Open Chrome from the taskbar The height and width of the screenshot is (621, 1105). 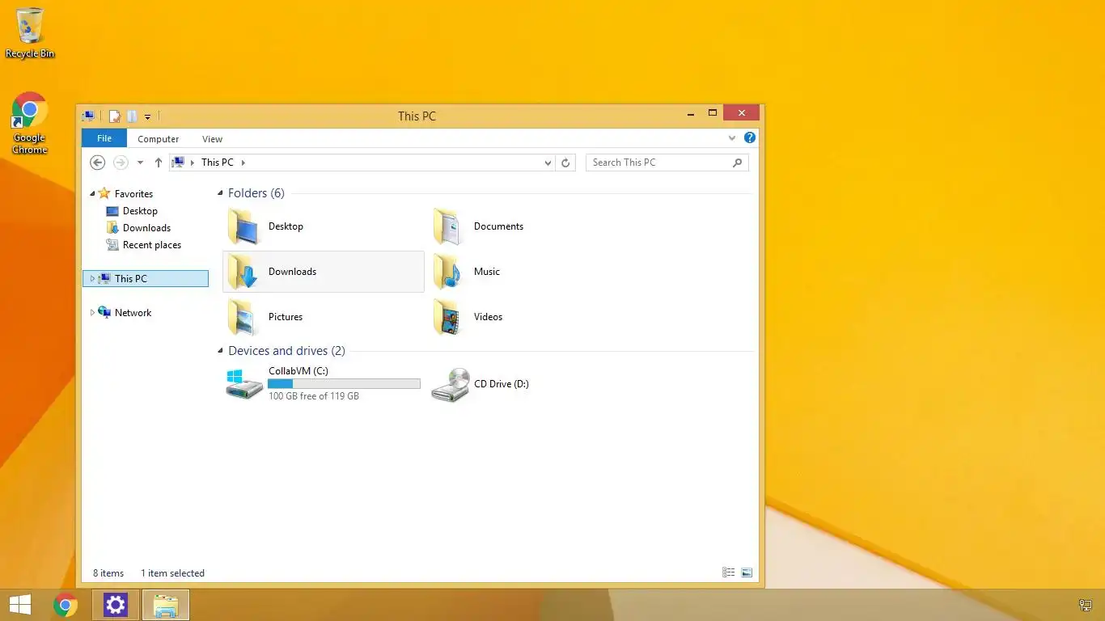pos(66,605)
